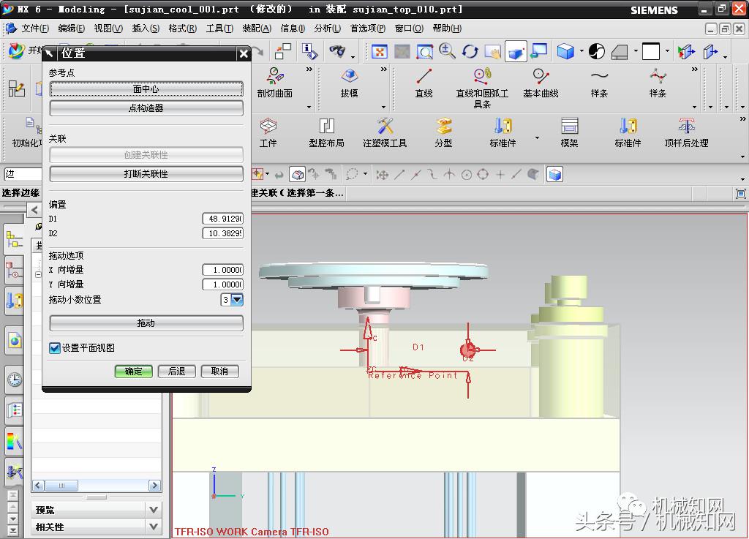The height and width of the screenshot is (539, 749).
Task: Toggle shaded with edges view mode
Action: tap(565, 52)
